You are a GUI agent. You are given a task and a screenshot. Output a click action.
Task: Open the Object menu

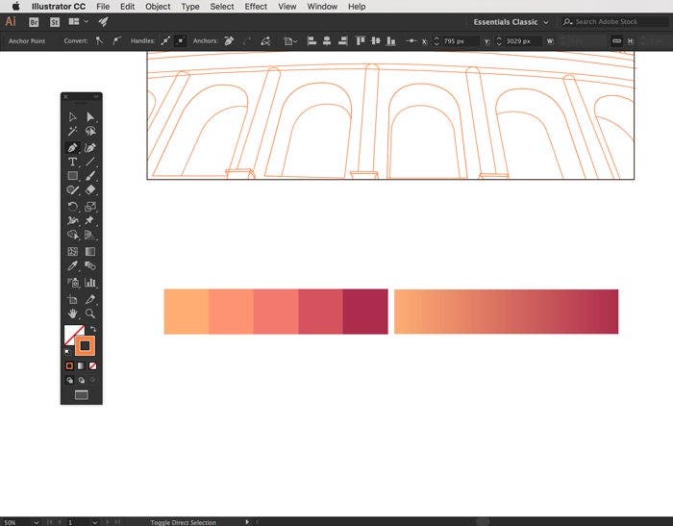pos(158,7)
